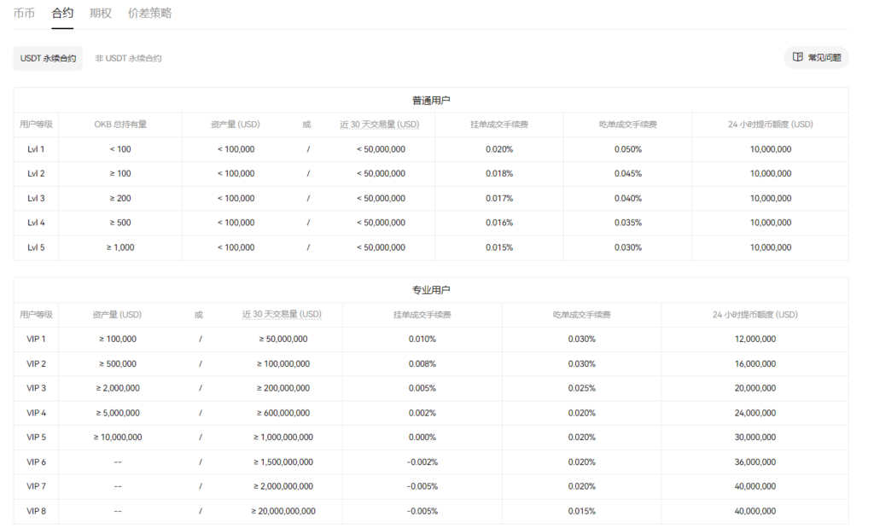Click VIP 8 taker fee 0.015%
The image size is (874, 528).
pos(582,511)
